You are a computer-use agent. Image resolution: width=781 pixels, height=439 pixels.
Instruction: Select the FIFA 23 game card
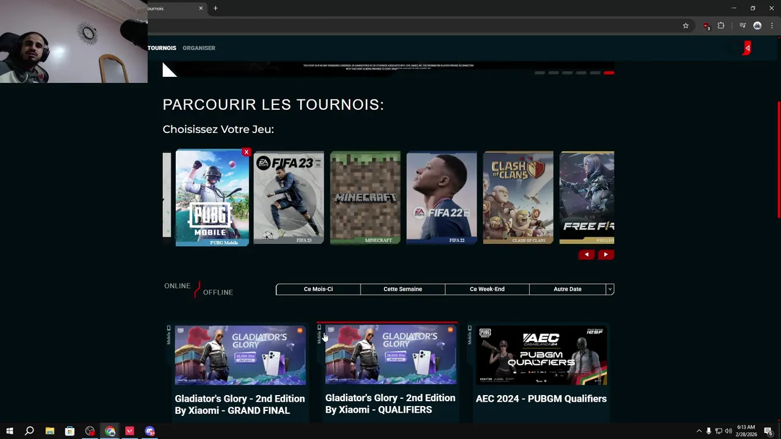[x=289, y=198]
